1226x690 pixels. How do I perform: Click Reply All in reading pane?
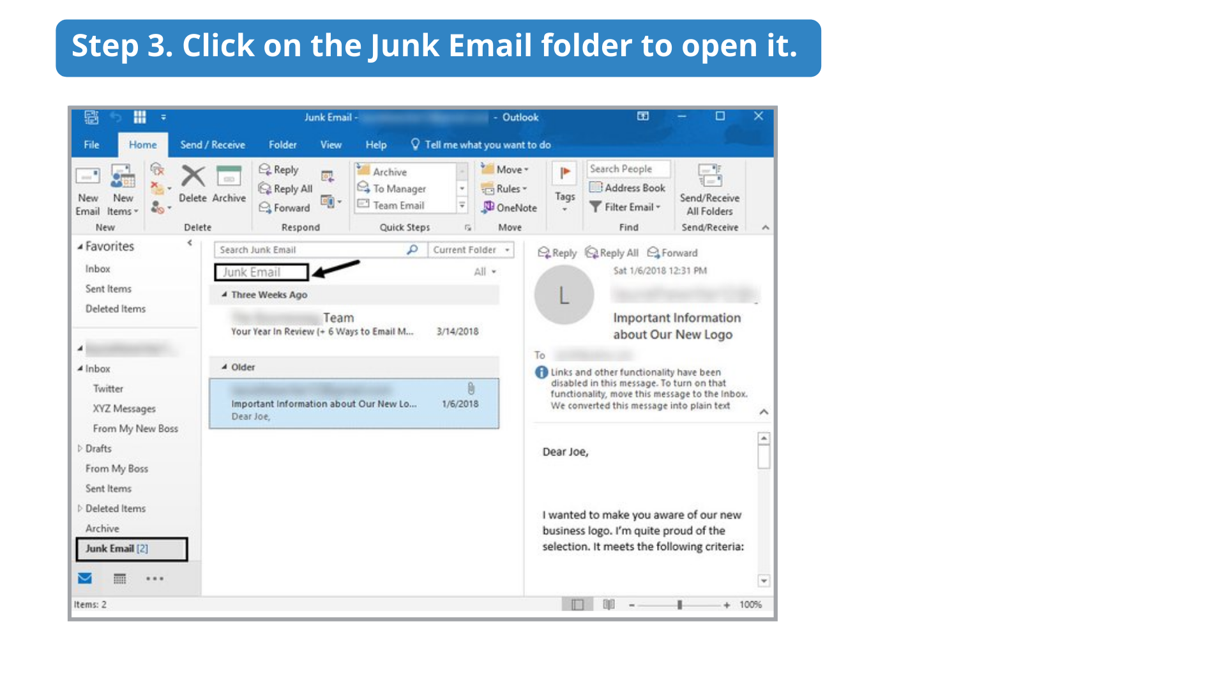coord(612,253)
